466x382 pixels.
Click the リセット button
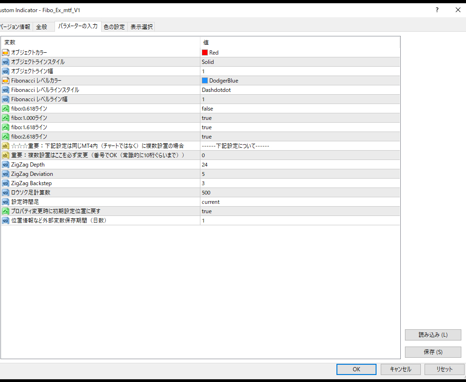coord(444,369)
